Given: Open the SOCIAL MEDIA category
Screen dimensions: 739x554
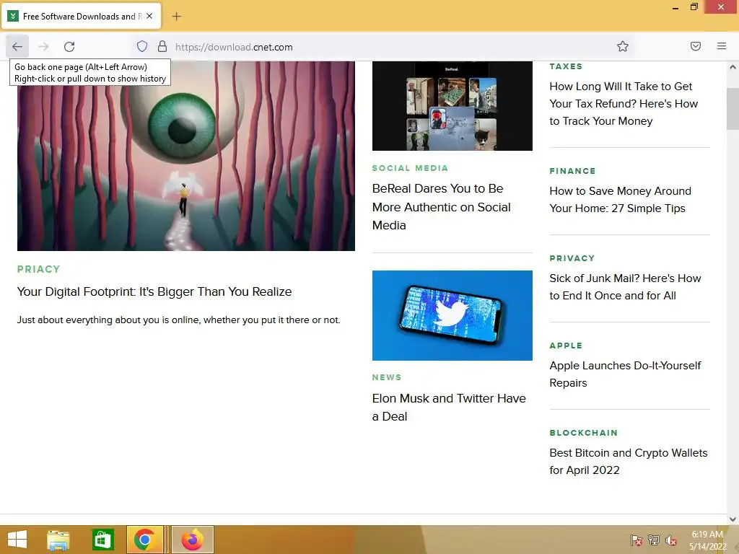Looking at the screenshot, I should click(x=410, y=168).
